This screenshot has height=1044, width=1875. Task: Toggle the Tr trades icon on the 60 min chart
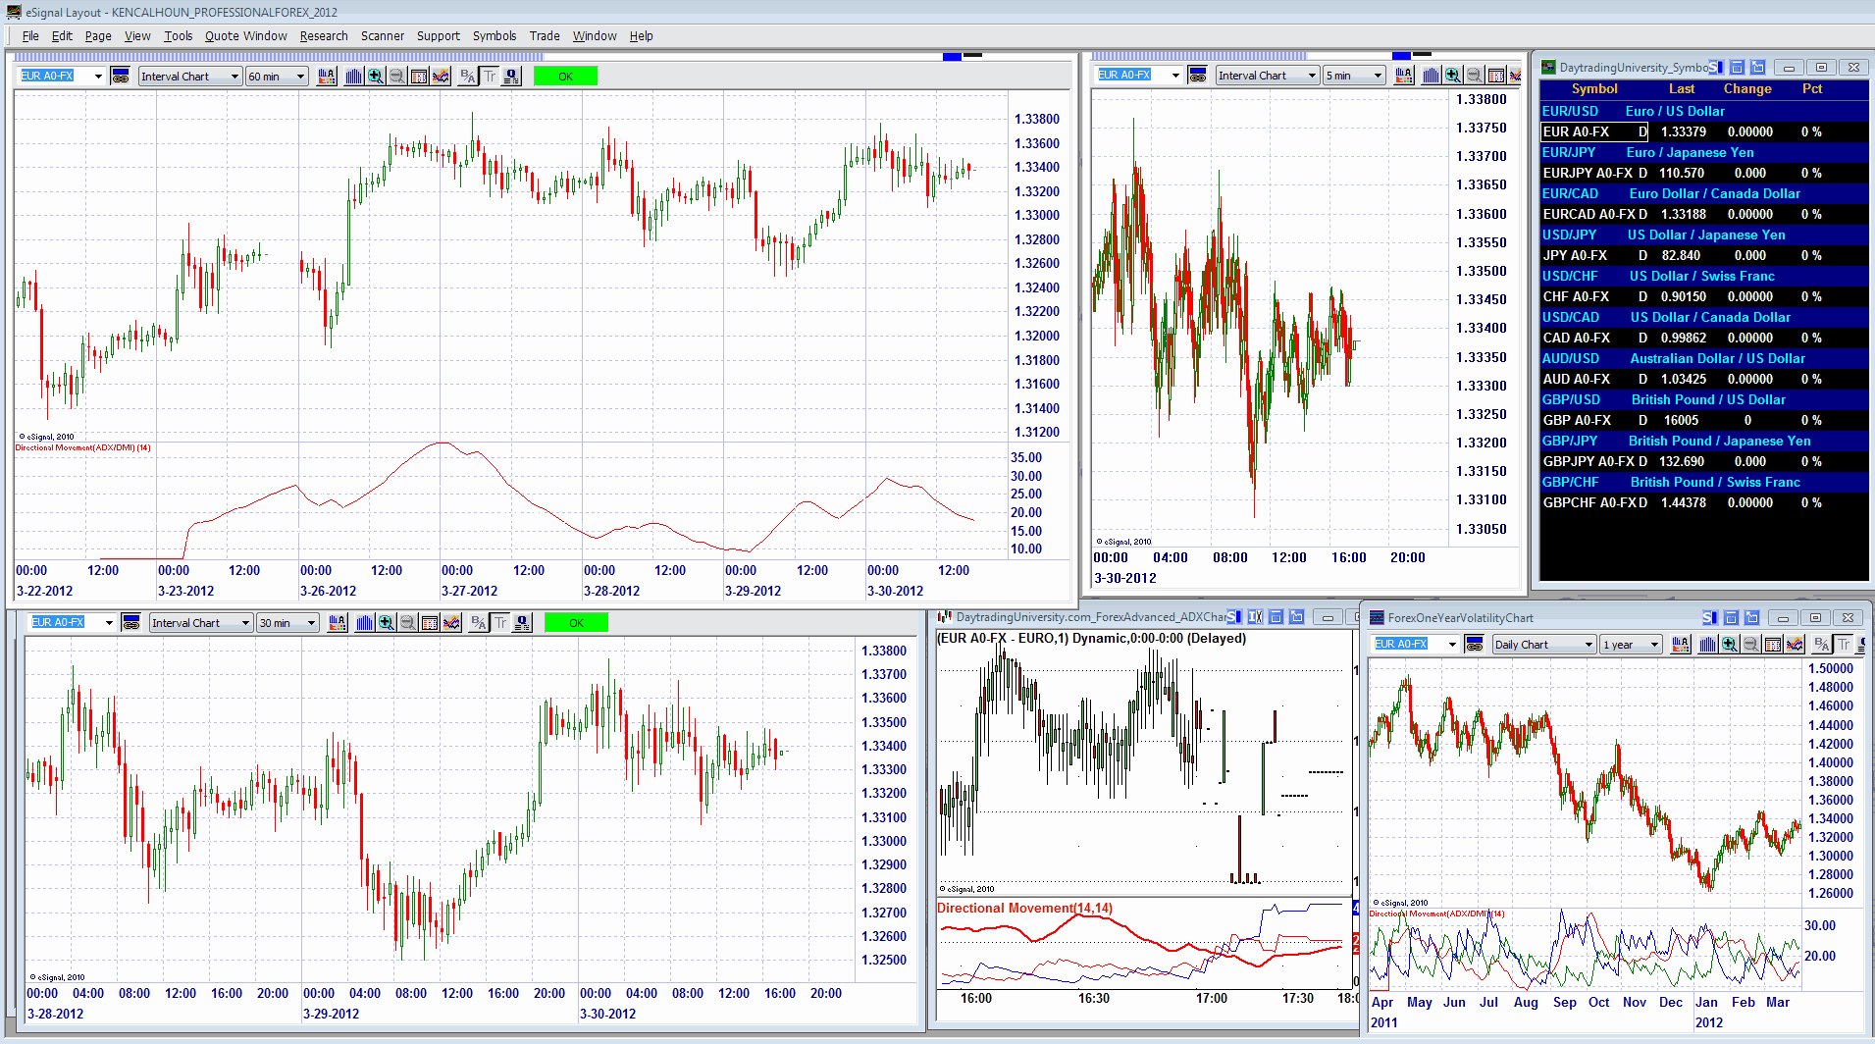point(490,77)
